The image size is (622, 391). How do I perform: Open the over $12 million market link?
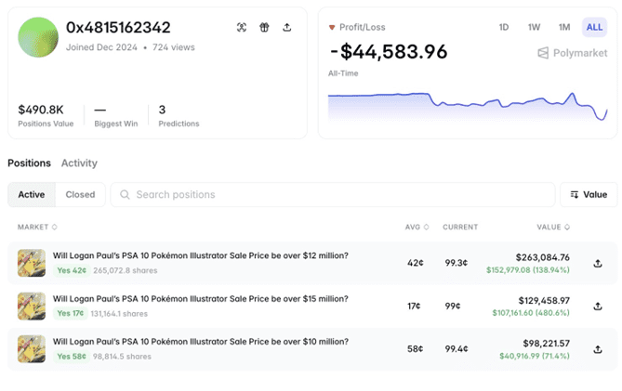(x=200, y=255)
